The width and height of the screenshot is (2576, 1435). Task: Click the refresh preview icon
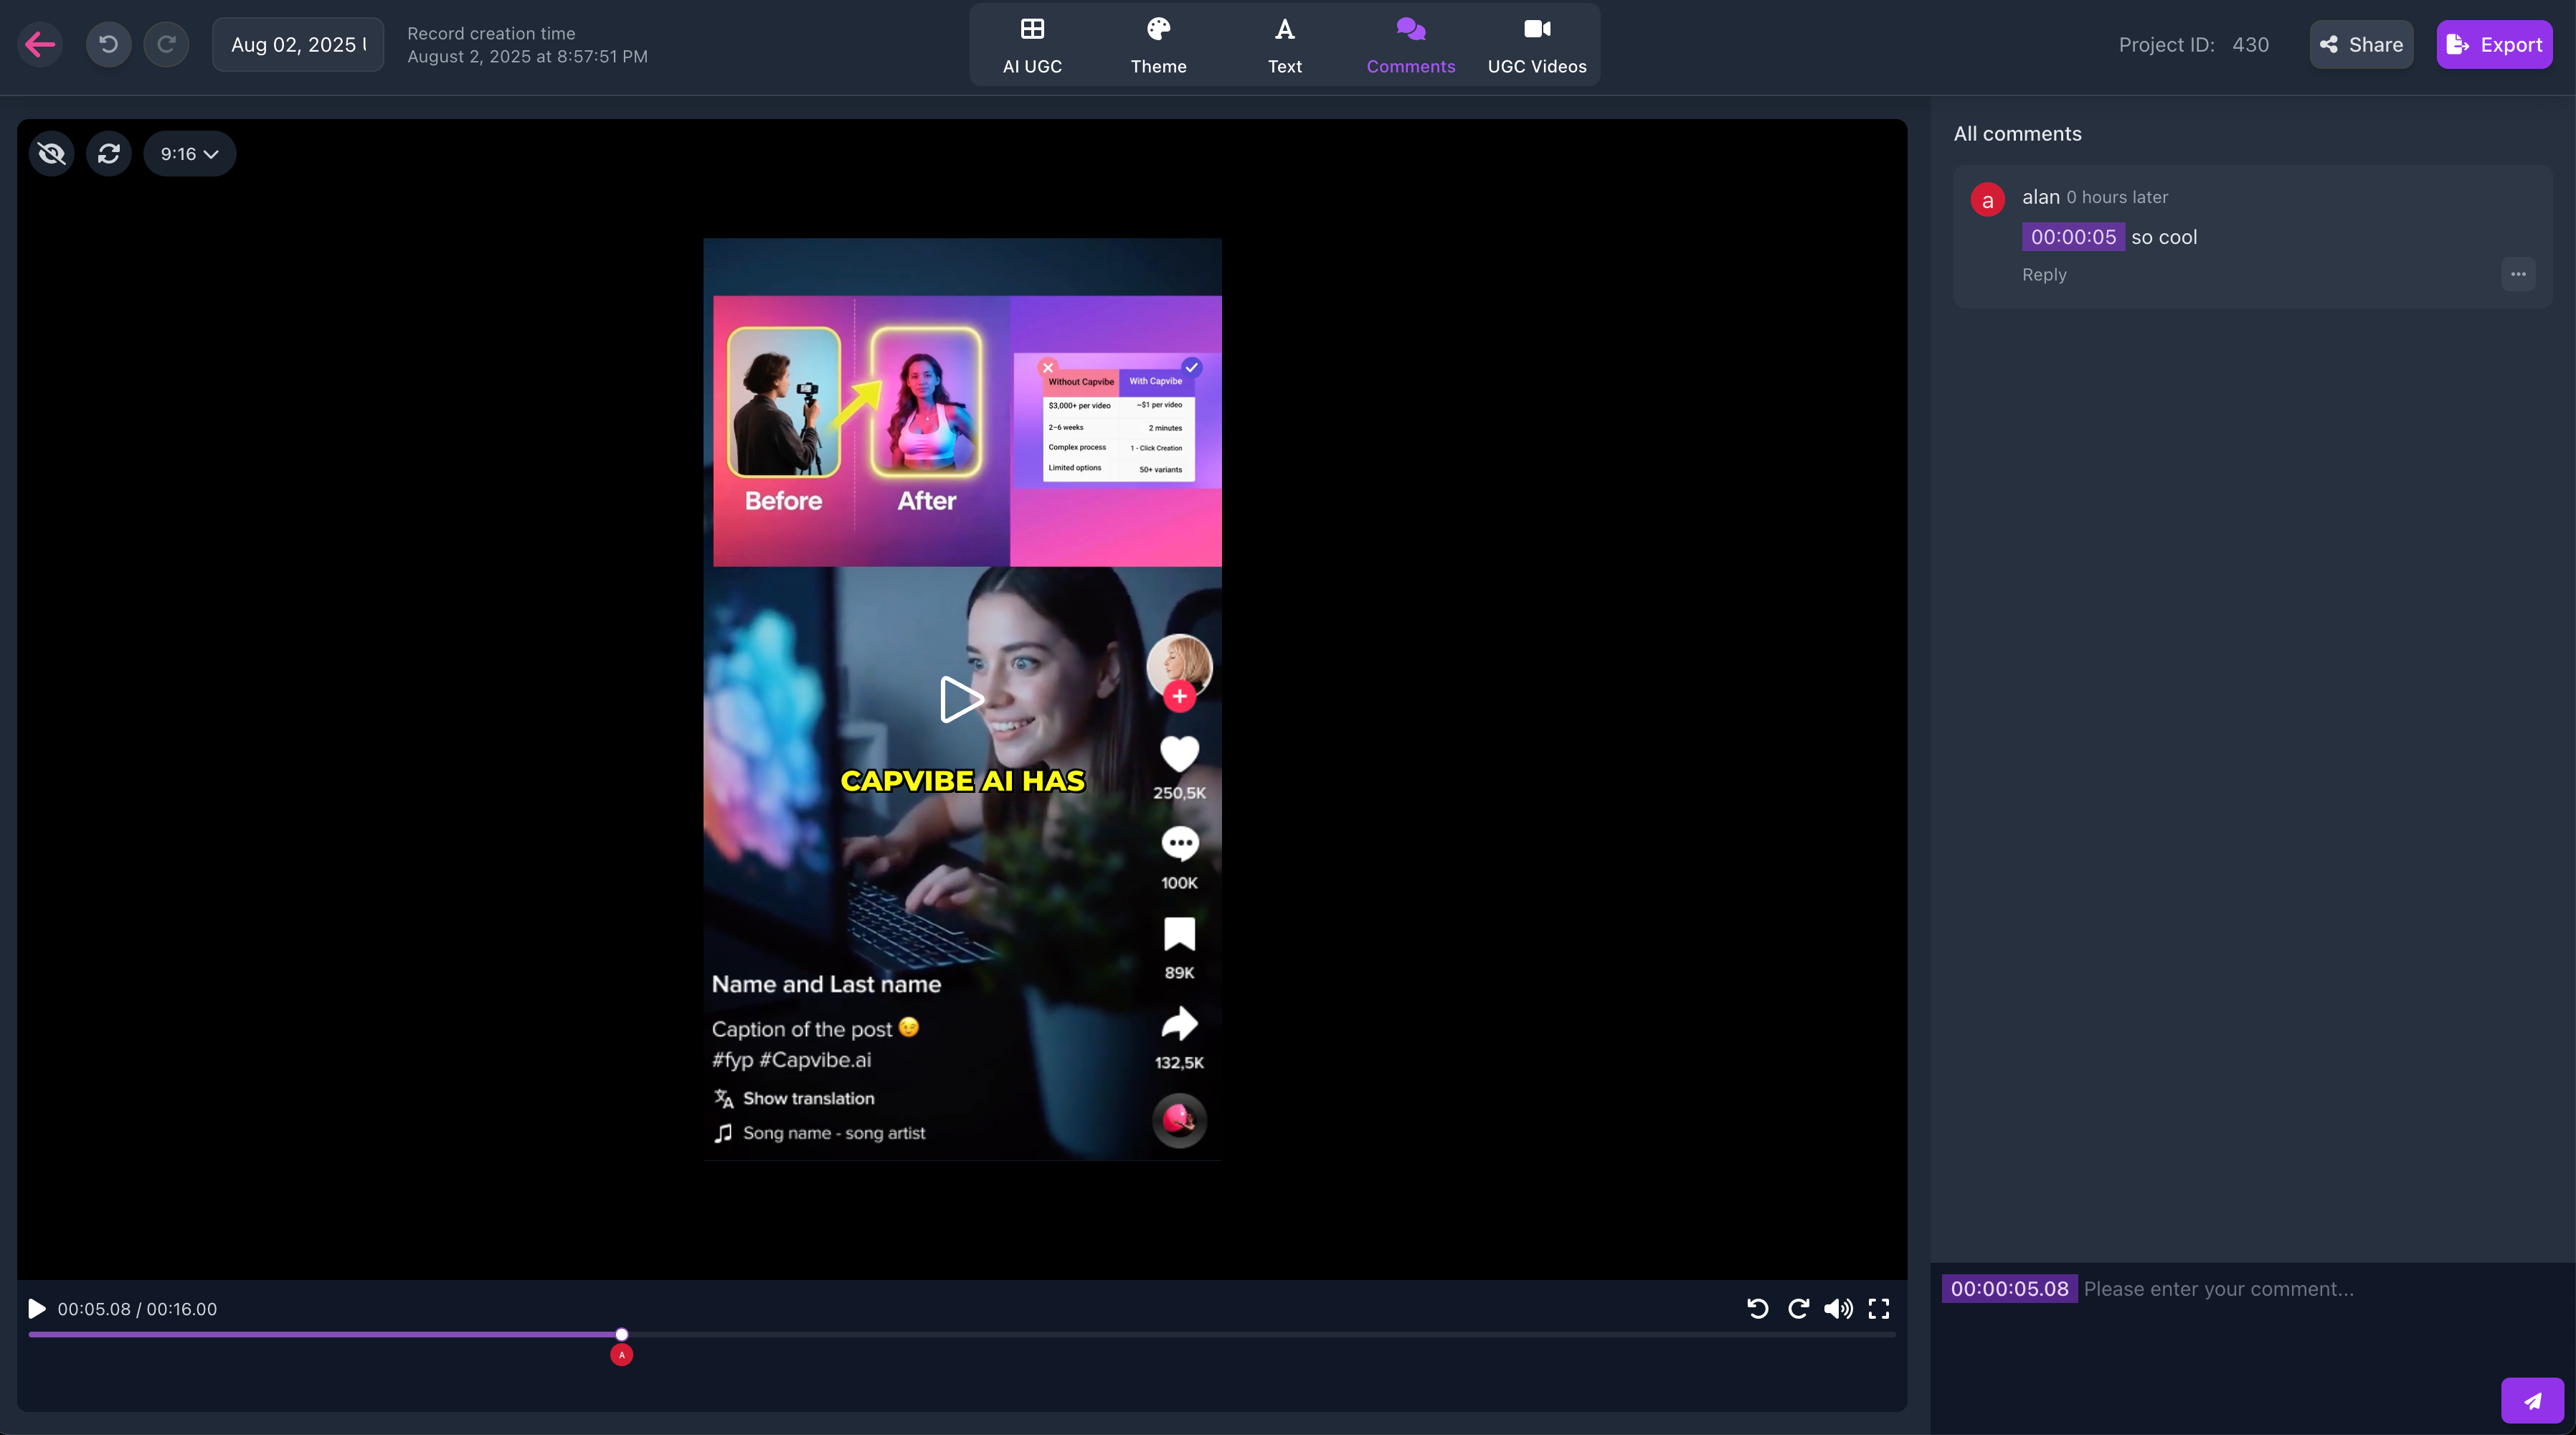pyautogui.click(x=108, y=153)
